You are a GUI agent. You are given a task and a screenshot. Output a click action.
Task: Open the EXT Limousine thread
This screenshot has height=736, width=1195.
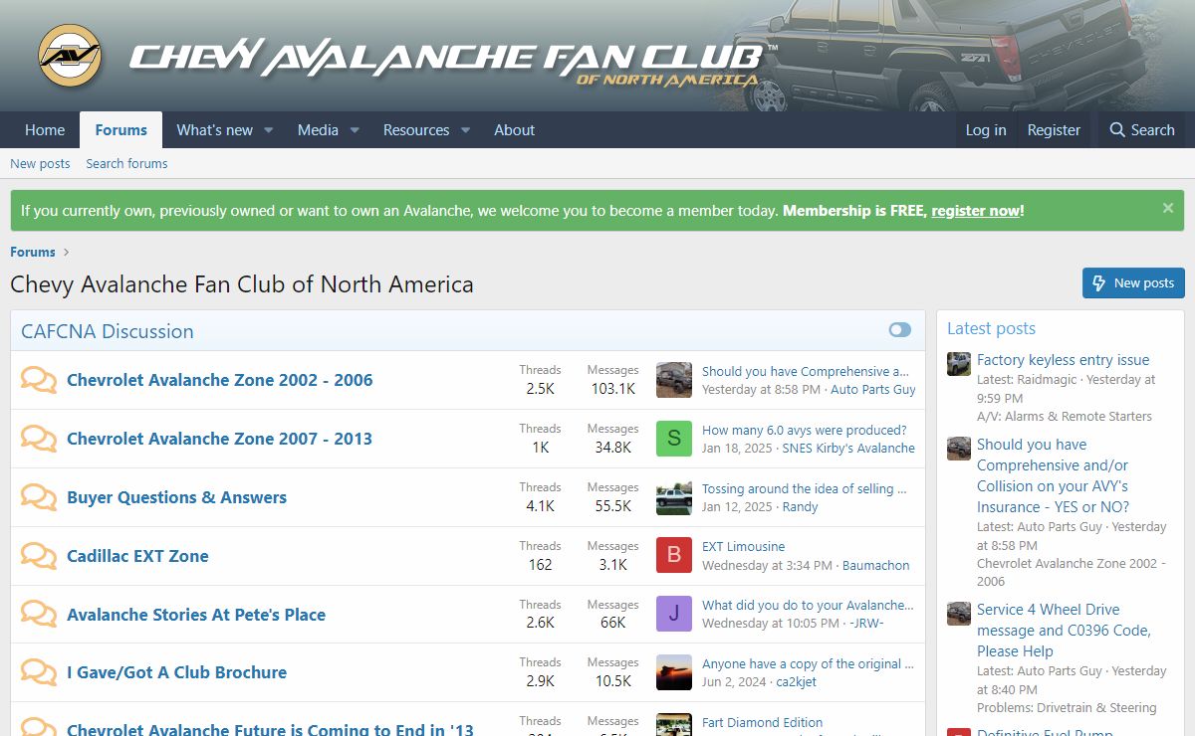pos(743,546)
